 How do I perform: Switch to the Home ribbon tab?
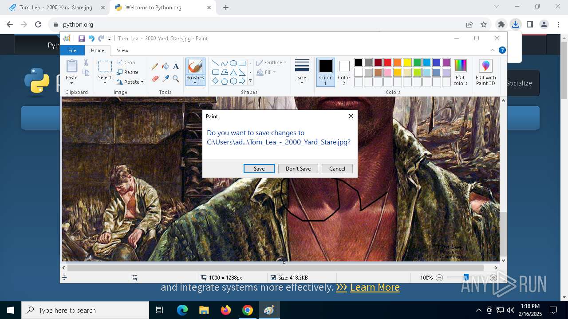tap(98, 51)
